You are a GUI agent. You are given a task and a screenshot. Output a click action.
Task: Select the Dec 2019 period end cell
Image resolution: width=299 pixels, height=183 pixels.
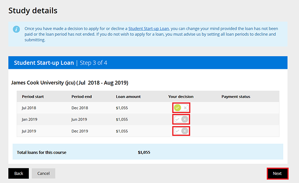click(80, 131)
